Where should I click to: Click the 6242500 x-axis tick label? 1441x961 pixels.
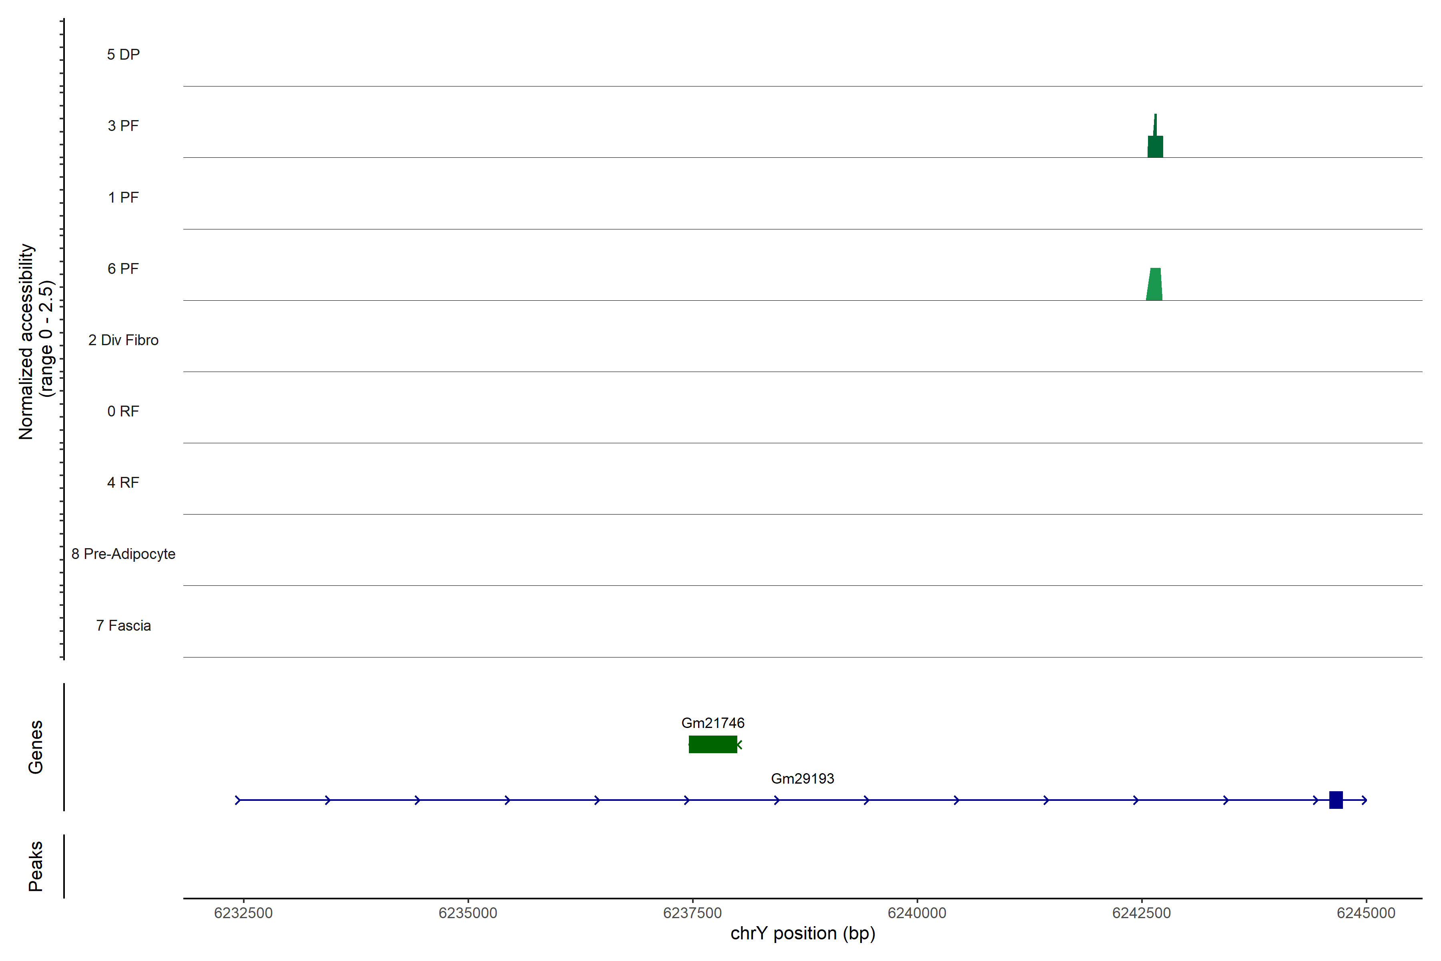click(x=1142, y=913)
